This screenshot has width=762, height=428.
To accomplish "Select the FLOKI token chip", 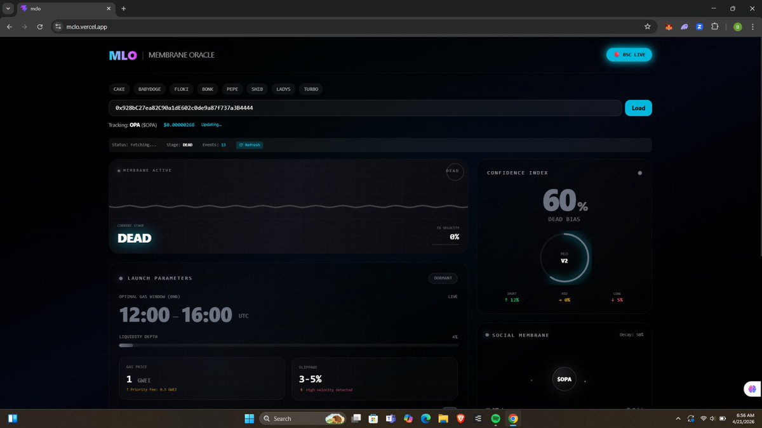I will (182, 89).
